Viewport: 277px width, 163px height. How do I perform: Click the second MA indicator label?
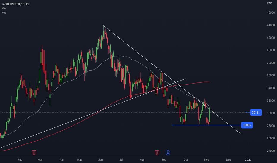4,13
